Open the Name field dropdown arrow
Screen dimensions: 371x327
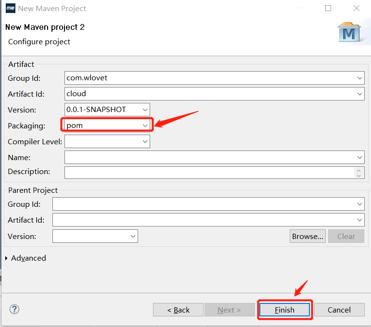(x=359, y=157)
